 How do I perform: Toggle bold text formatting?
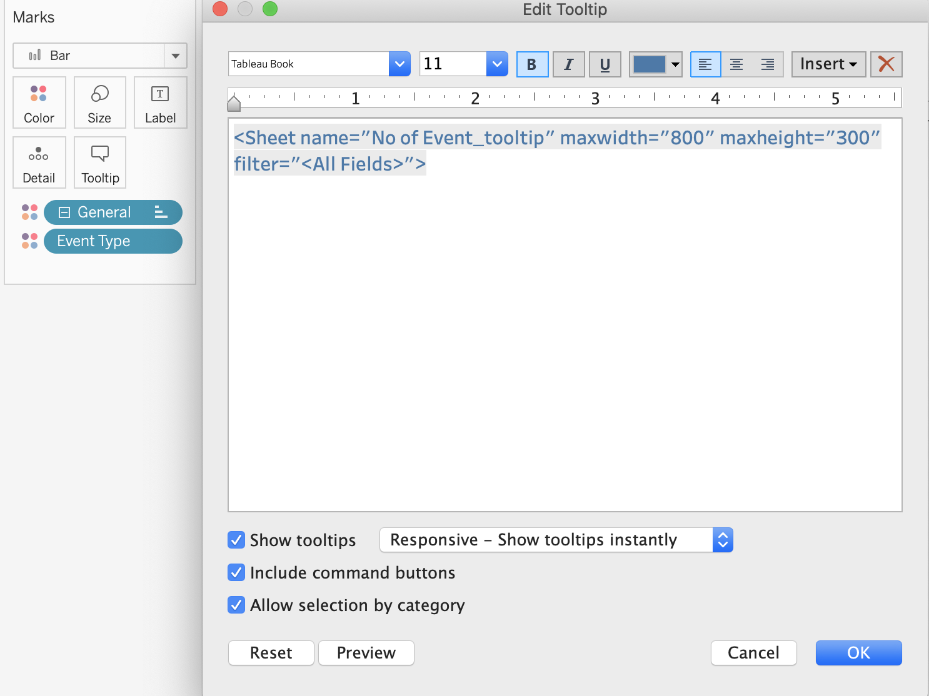[x=532, y=64]
